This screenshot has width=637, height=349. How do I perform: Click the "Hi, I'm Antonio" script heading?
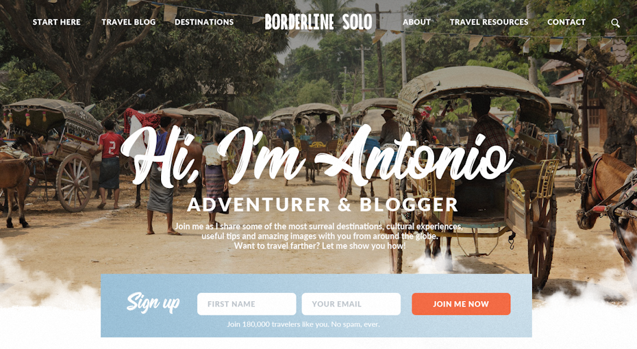[x=317, y=157]
